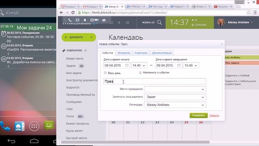Tap Тестовое событие entry in Android widget

coord(28,37)
